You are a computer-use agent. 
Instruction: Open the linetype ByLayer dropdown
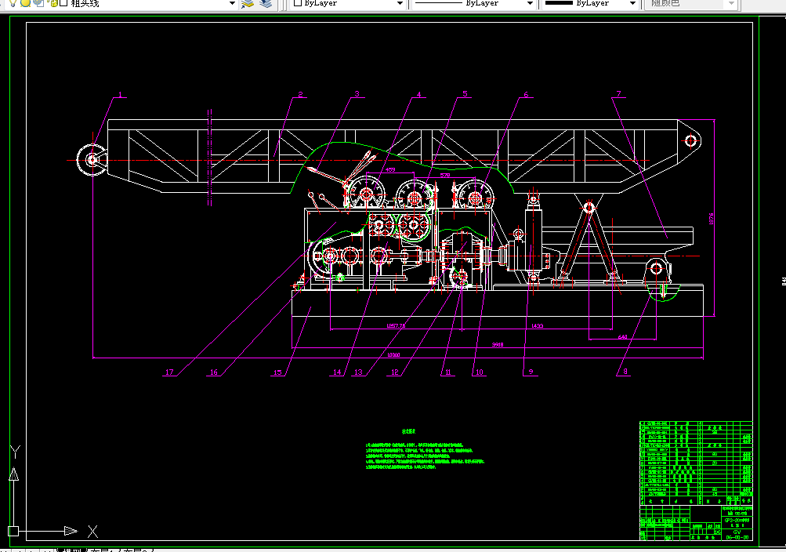pyautogui.click(x=530, y=4)
